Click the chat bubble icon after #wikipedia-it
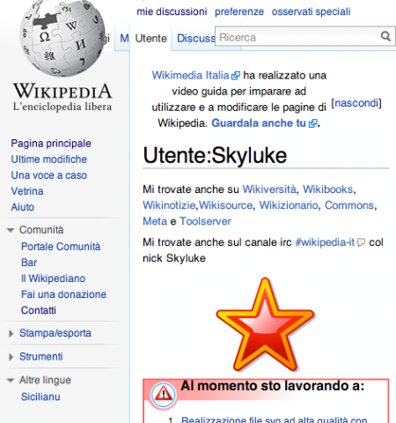Viewport: 396px width, 423px height. (361, 242)
